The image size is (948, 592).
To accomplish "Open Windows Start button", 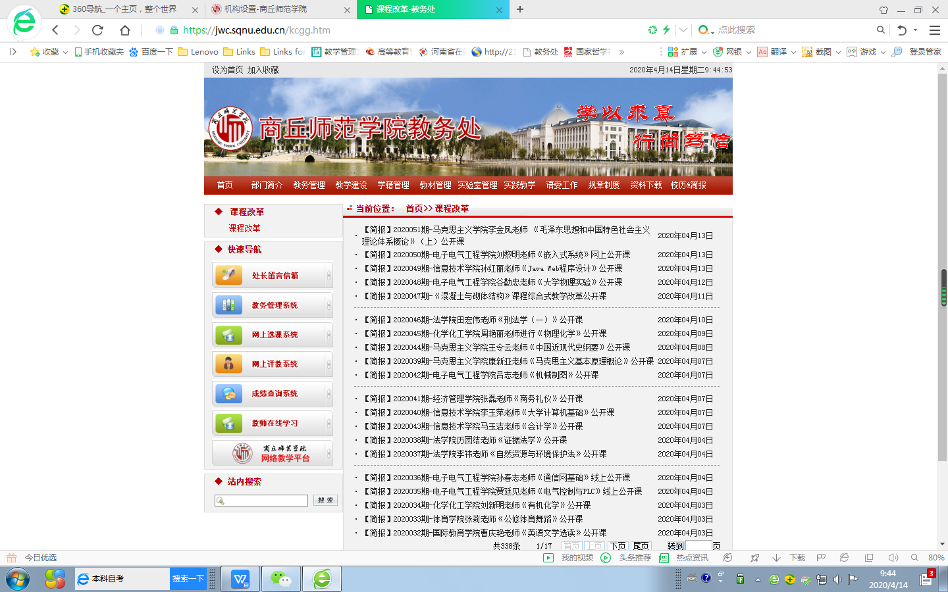I will tap(18, 579).
